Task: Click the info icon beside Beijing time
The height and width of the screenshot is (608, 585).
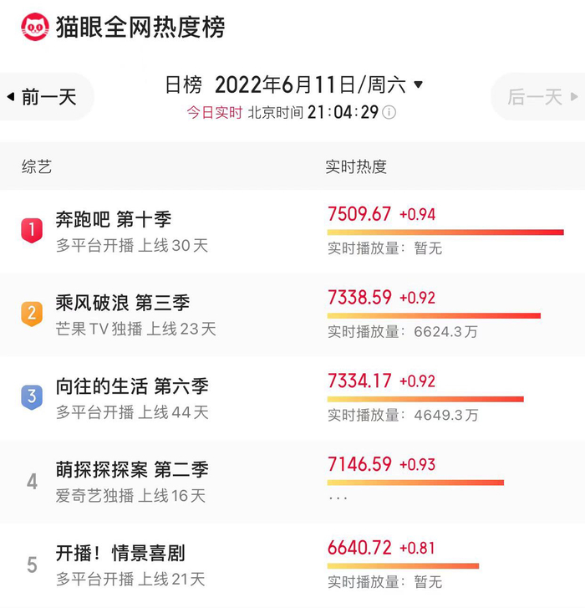Action: 389,112
